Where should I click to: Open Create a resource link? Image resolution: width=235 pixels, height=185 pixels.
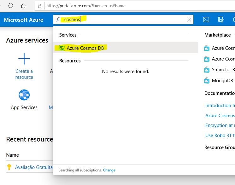pyautogui.click(x=24, y=74)
